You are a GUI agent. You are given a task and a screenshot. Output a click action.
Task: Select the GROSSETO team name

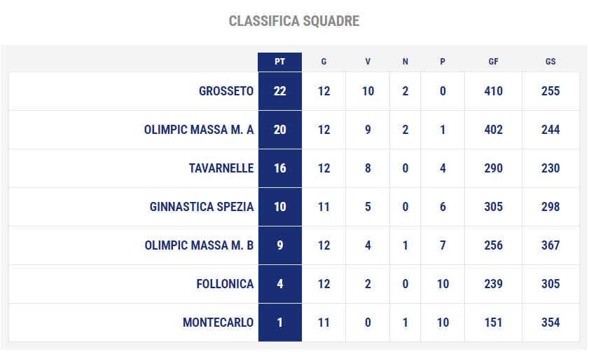coord(226,91)
